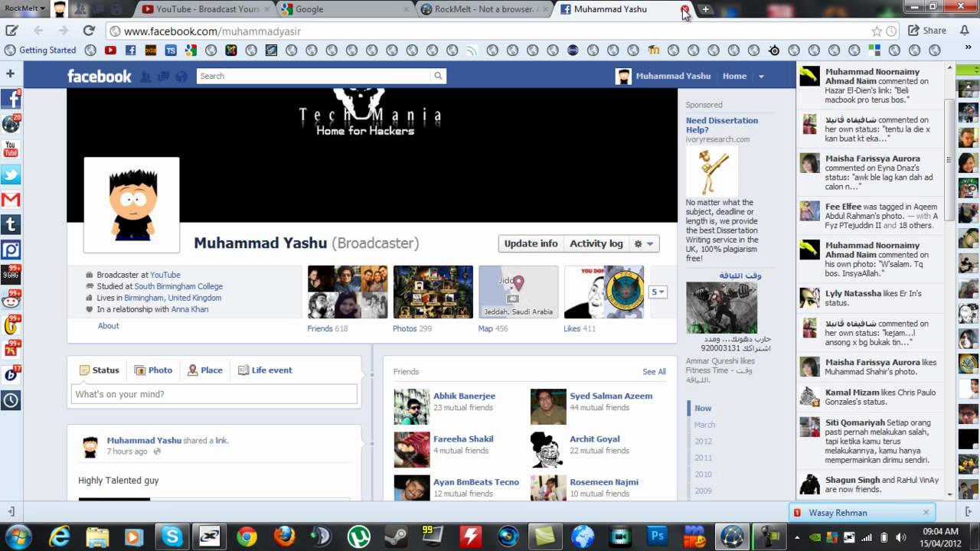Click the compose pencil icon beside back button
The image size is (980, 551).
coord(11,31)
